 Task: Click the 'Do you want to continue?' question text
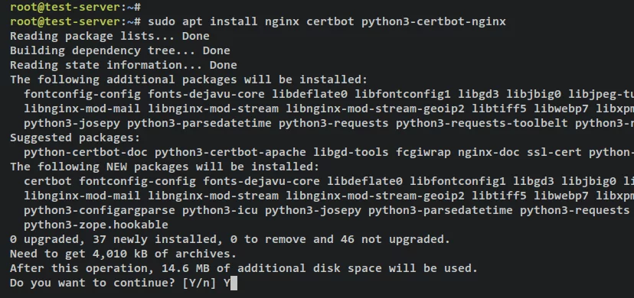pyautogui.click(x=93, y=283)
